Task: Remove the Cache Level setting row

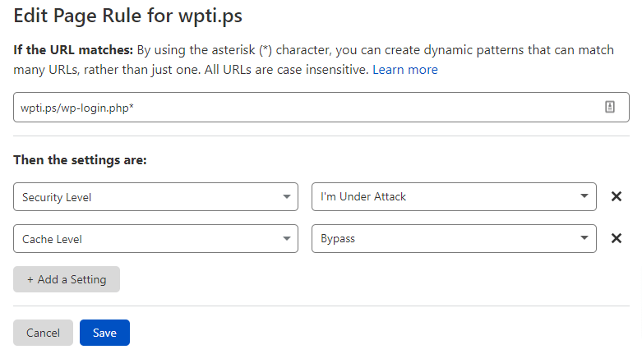Action: 617,238
